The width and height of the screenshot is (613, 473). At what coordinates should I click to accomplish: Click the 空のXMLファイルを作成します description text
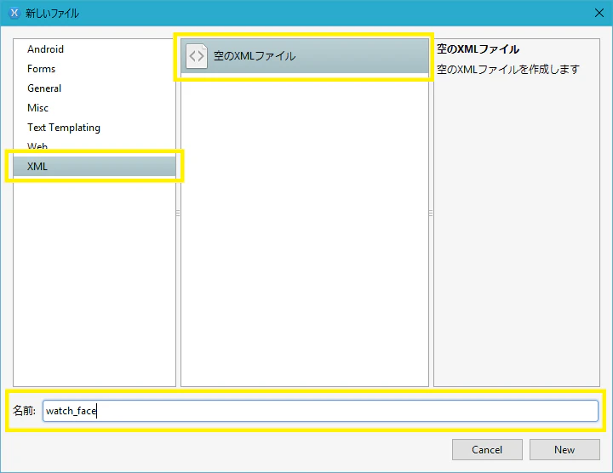[x=507, y=70]
